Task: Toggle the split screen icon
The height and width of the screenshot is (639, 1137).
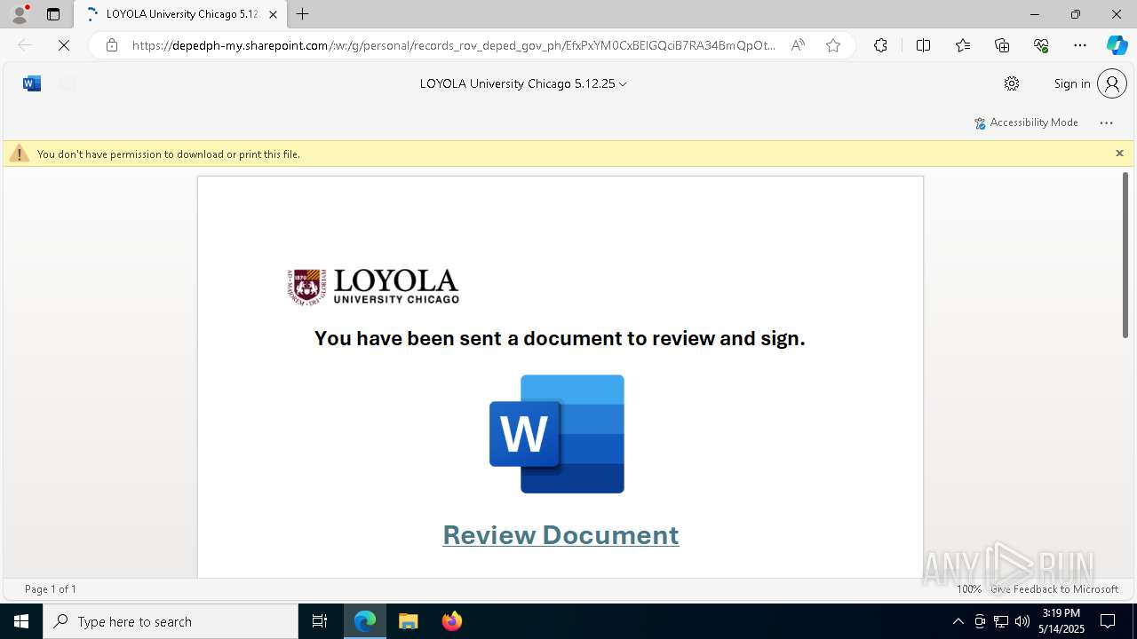Action: click(923, 45)
